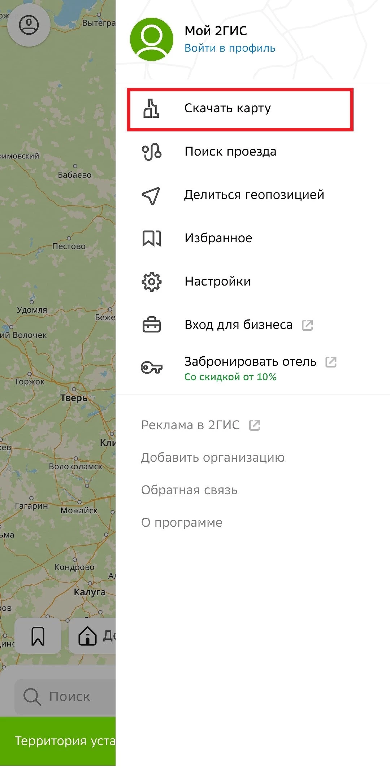Open settings via the gear icon
The height and width of the screenshot is (770, 390).
151,282
